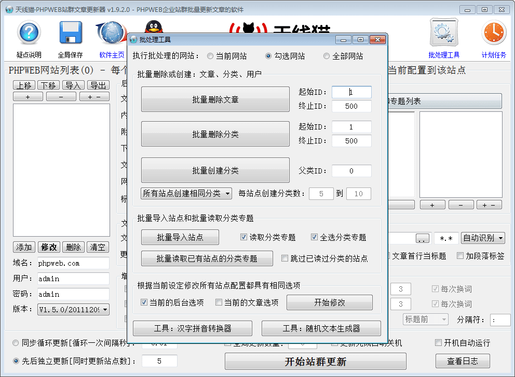Click 批量删除分类 button
This screenshot has width=515, height=377.
(x=215, y=134)
